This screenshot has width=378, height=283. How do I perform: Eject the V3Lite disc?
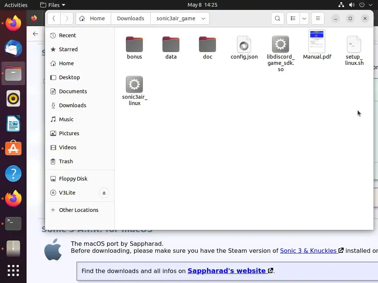coord(104,193)
